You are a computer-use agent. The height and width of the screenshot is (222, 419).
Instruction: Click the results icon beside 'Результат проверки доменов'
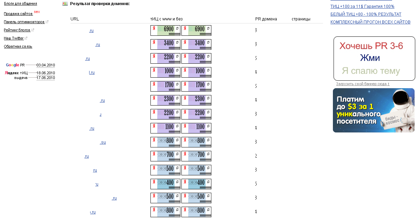pyautogui.click(x=65, y=4)
